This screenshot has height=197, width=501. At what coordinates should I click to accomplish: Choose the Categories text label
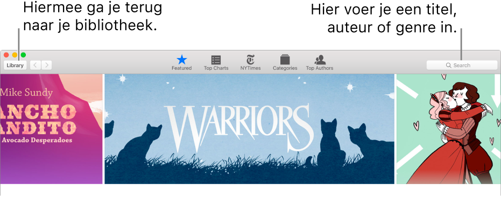(285, 68)
